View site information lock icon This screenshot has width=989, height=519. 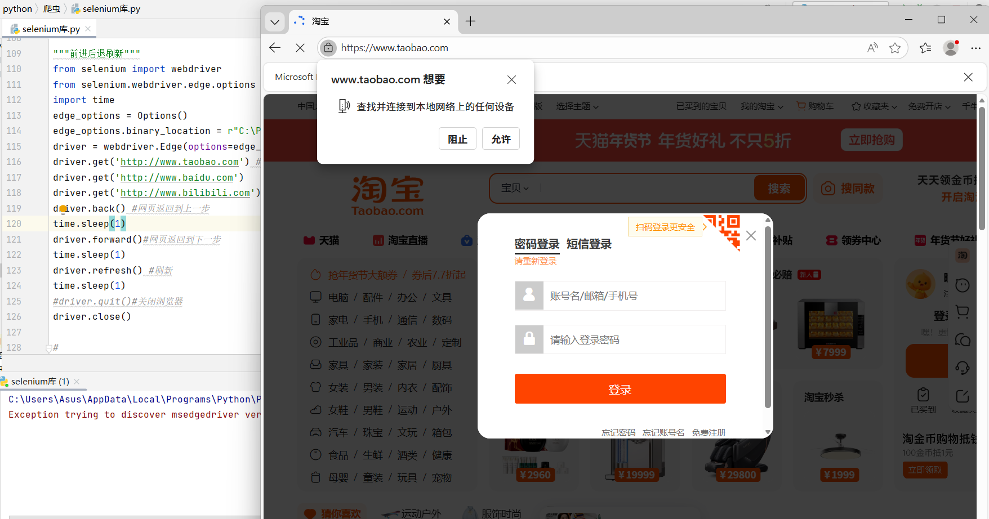(x=328, y=48)
